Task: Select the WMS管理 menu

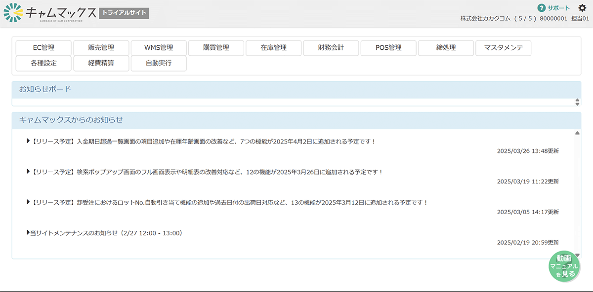Action: (159, 48)
